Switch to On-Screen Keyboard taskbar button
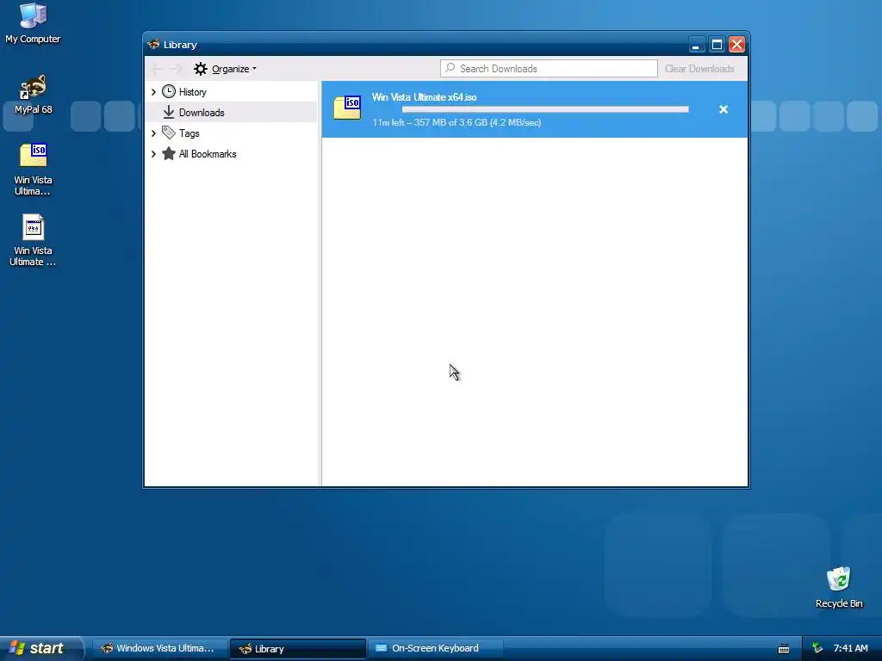 435,649
